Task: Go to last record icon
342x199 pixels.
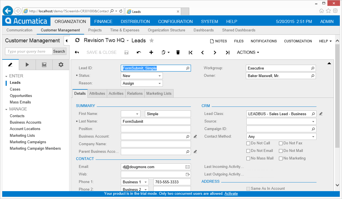Action: (228, 52)
